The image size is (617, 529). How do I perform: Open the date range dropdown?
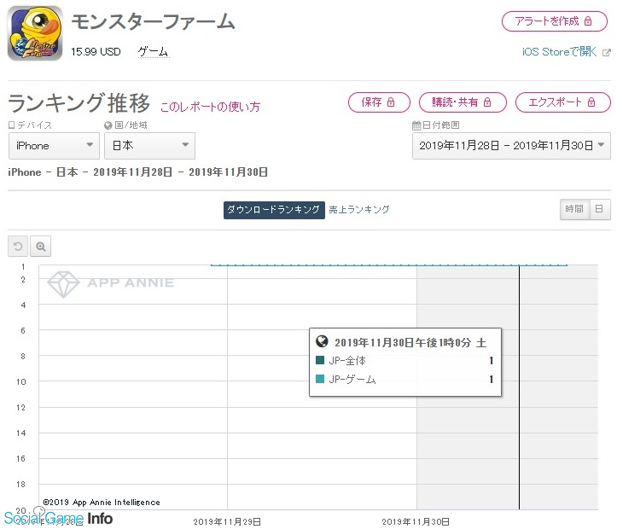(511, 146)
